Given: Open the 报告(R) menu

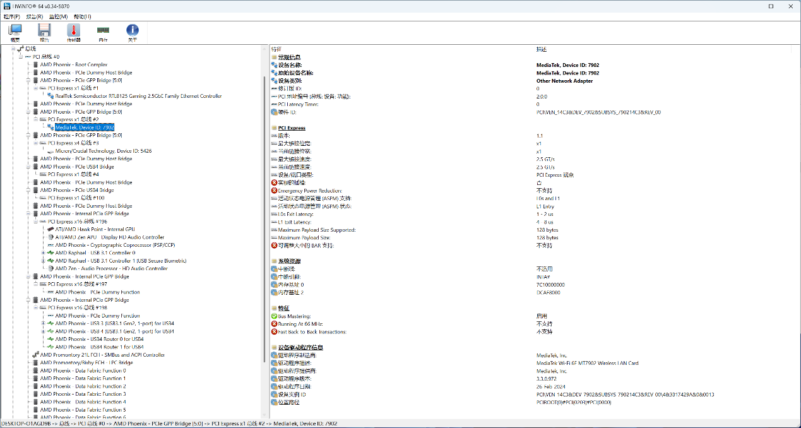Looking at the screenshot, I should click(x=35, y=16).
